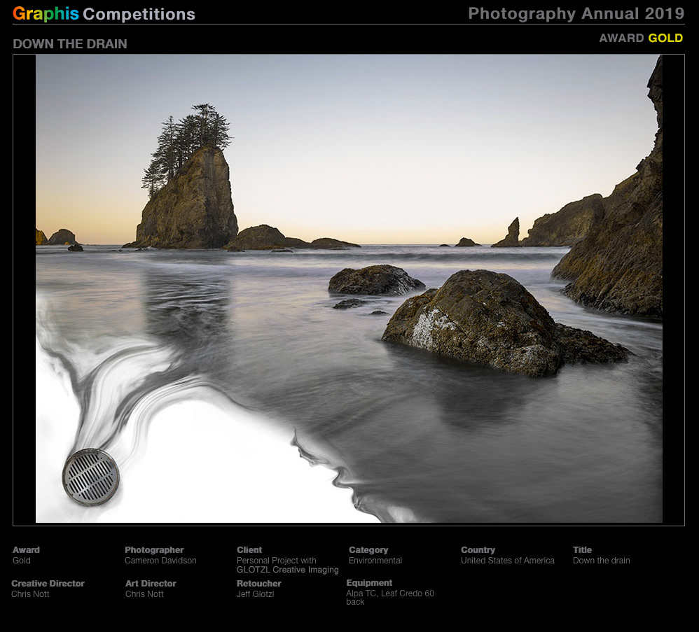
Task: Click the Equipment field label
Action: coord(369,582)
